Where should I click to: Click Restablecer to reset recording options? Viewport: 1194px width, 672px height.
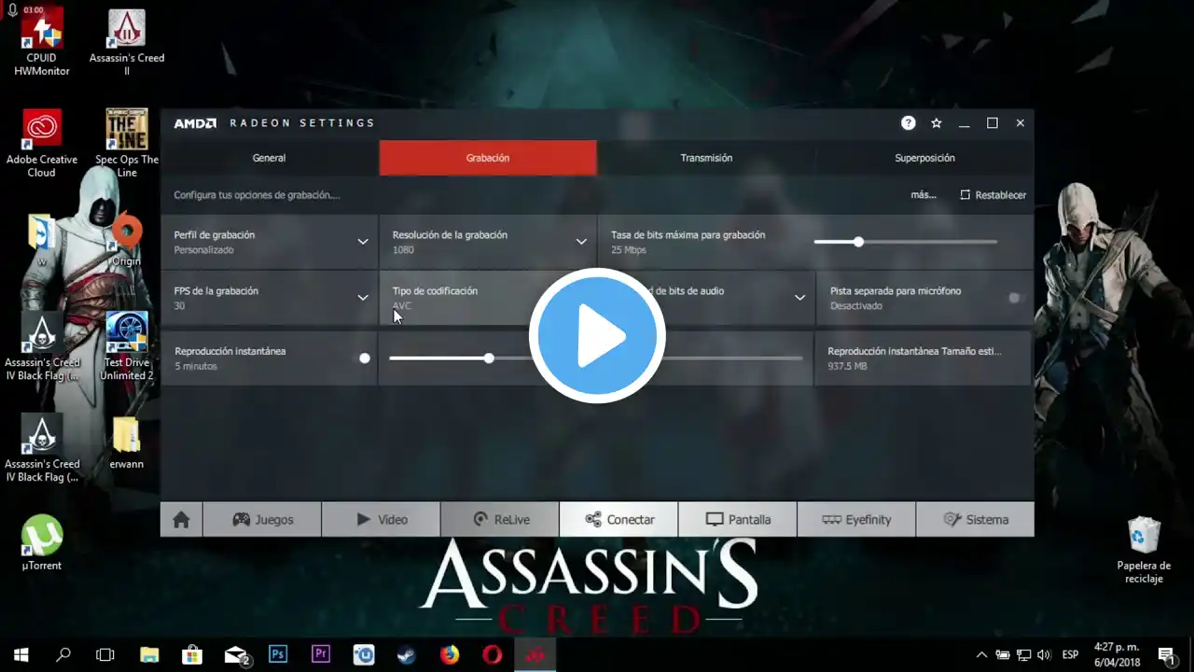[x=993, y=195]
